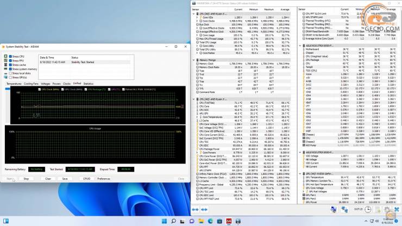Open CPUID from the stability test
This screenshot has height=226, width=402.
tap(87, 179)
